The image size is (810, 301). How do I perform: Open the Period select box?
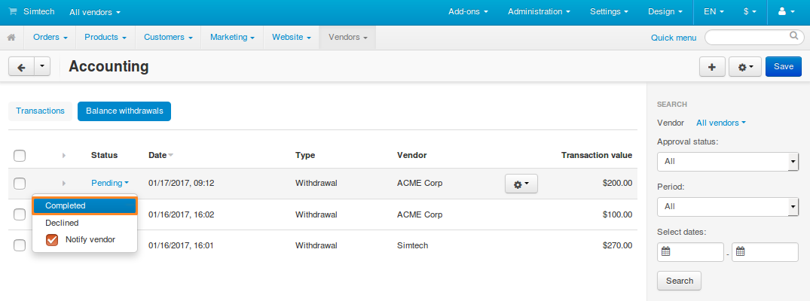[728, 206]
